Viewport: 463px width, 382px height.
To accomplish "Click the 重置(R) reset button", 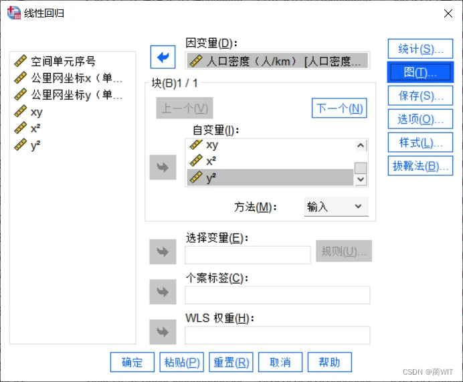I will tap(231, 362).
